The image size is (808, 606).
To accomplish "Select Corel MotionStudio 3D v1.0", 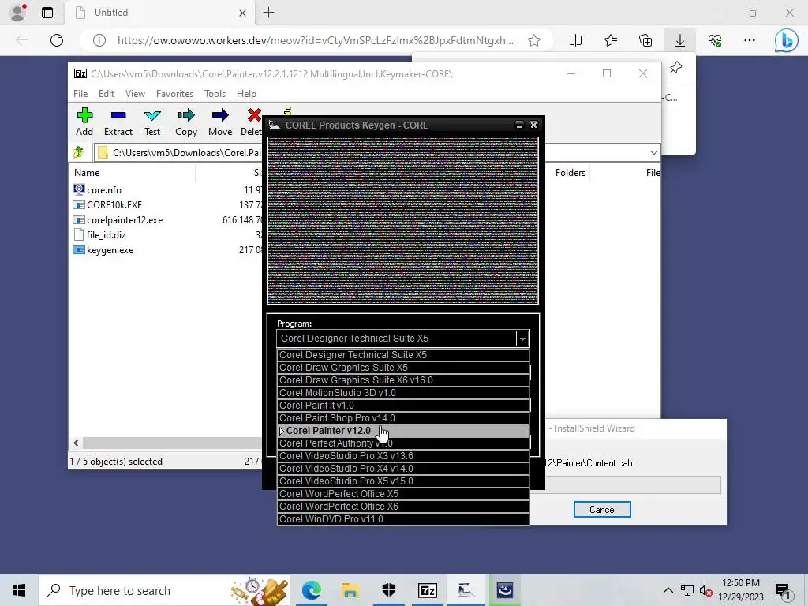I will tap(403, 393).
